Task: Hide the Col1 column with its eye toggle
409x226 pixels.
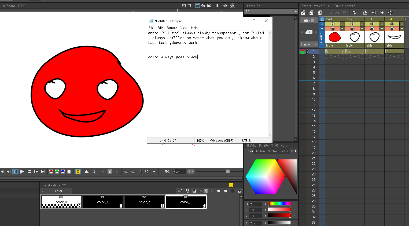Action: [333, 24]
